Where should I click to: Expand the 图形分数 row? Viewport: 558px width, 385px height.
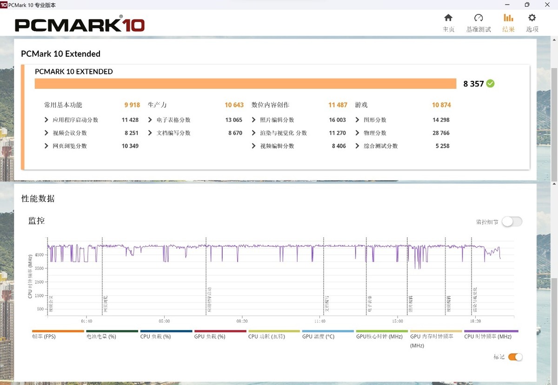[358, 120]
